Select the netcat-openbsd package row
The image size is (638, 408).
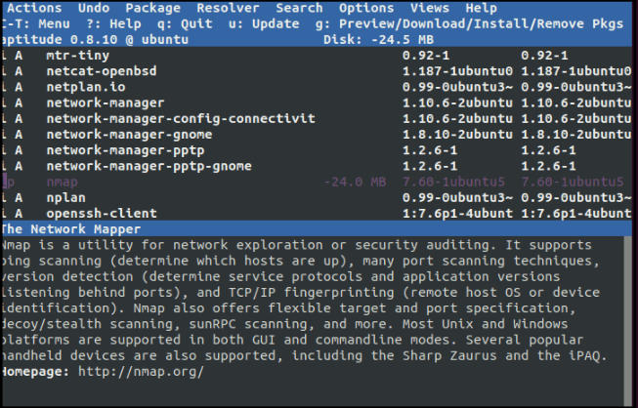coord(101,71)
